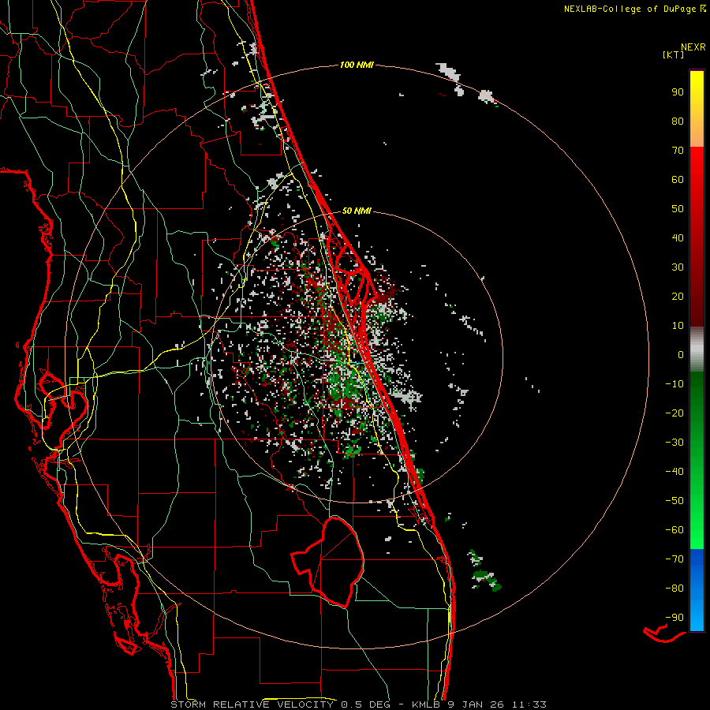Viewport: 710px width, 710px height.
Task: Click the Lake Okeechobee outline on the map
Action: [x=328, y=562]
